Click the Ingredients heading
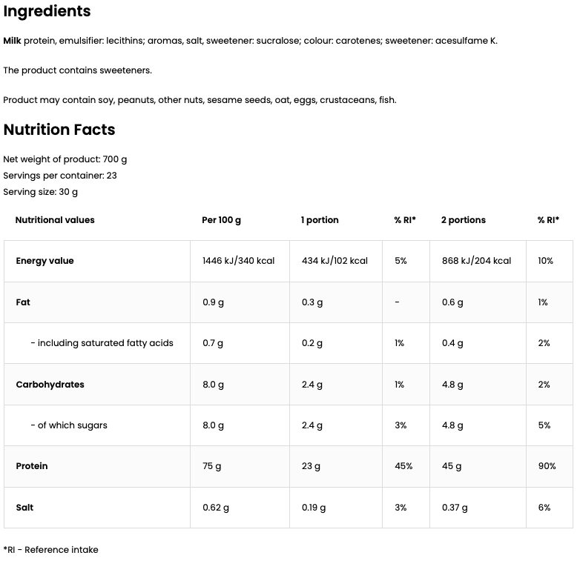 47,12
